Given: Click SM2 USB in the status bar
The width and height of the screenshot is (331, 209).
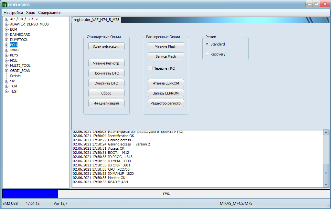Looking at the screenshot, I should pos(10,204).
